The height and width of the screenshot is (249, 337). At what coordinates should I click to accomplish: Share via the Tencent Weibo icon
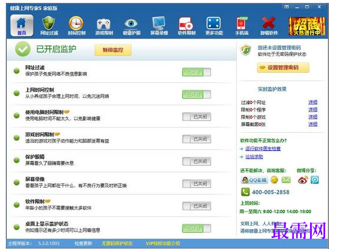coord(315,180)
